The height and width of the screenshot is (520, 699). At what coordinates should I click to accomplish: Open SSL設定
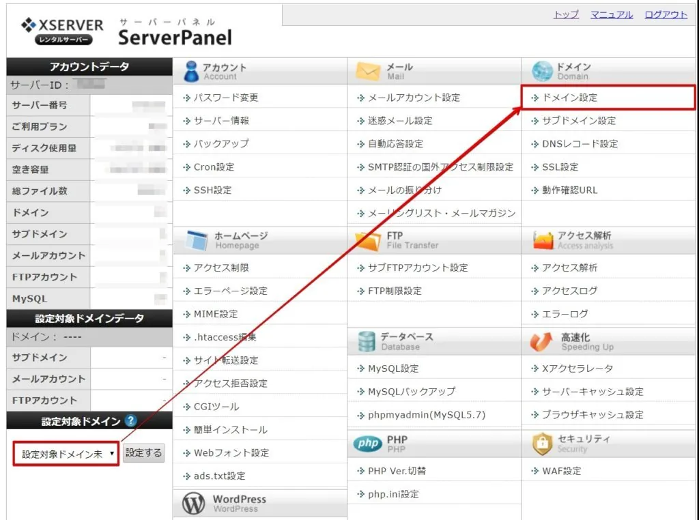[x=560, y=167]
